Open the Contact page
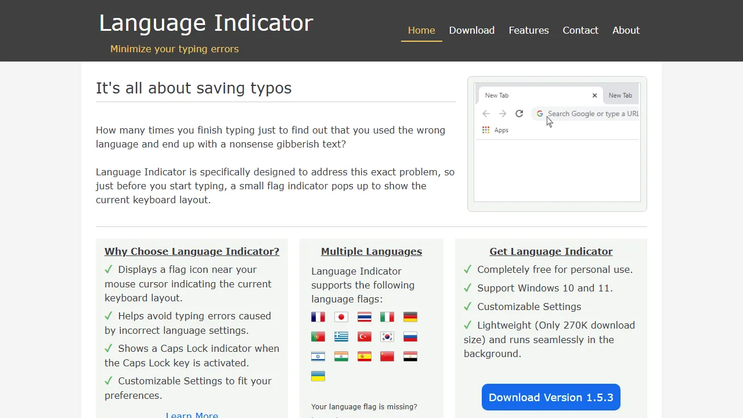The height and width of the screenshot is (418, 743). (580, 30)
